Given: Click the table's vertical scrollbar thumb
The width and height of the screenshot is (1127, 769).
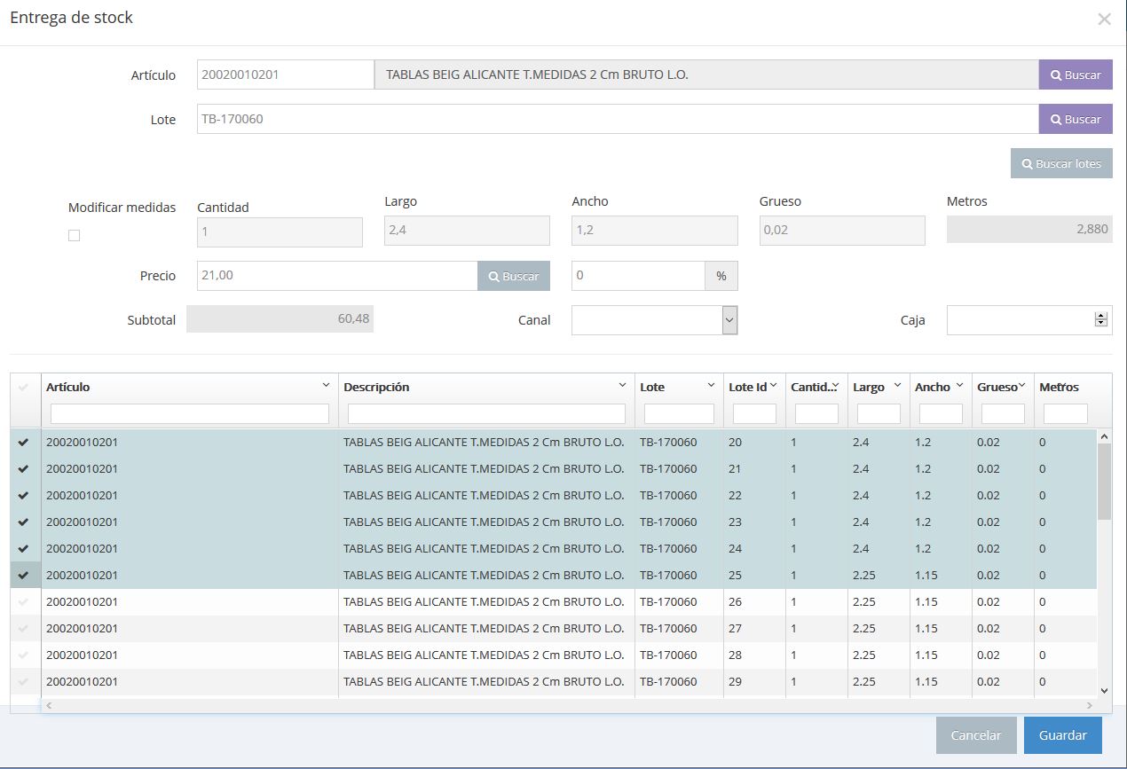Looking at the screenshot, I should 1104,481.
